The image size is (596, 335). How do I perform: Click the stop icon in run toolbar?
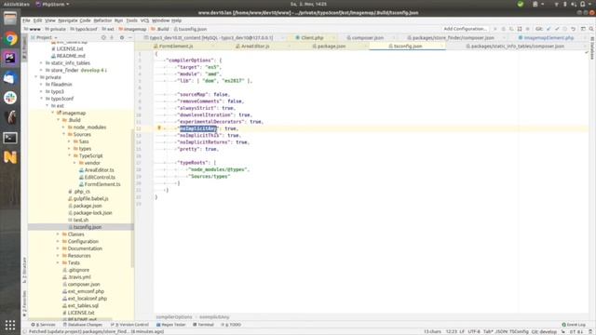(x=528, y=29)
